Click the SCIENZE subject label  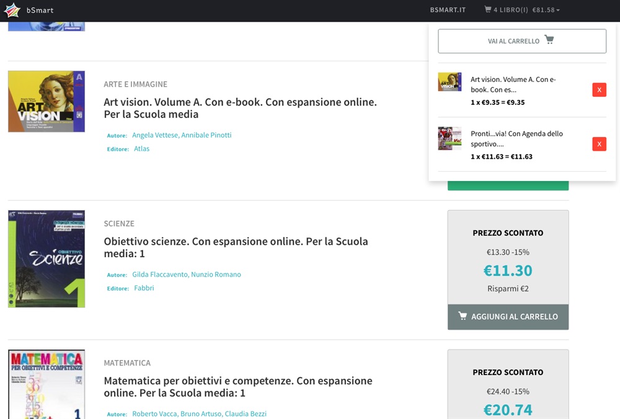point(119,224)
